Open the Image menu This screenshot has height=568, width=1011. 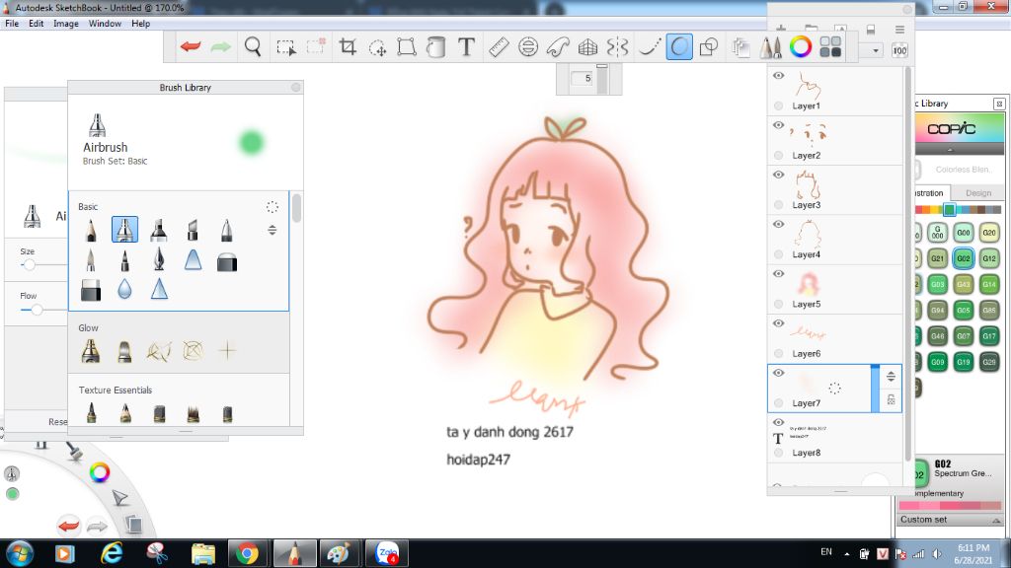coord(66,24)
